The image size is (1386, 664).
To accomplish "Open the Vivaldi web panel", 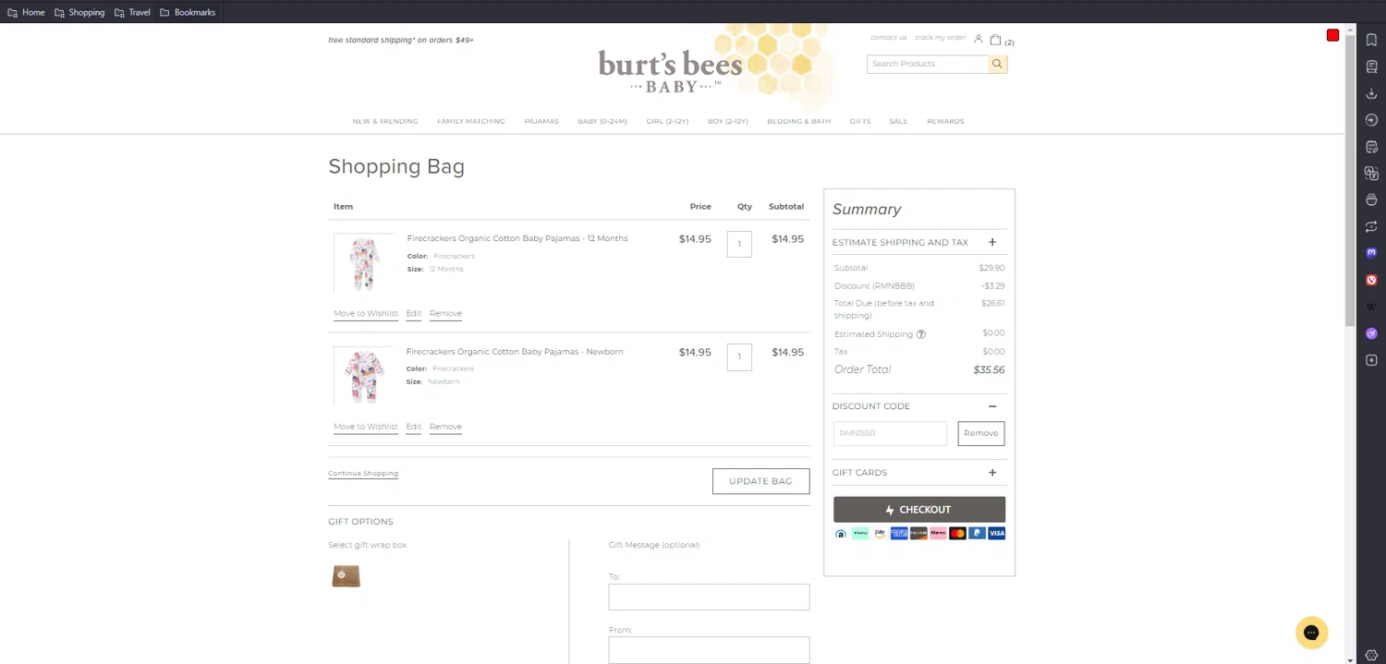I will pos(1371,280).
